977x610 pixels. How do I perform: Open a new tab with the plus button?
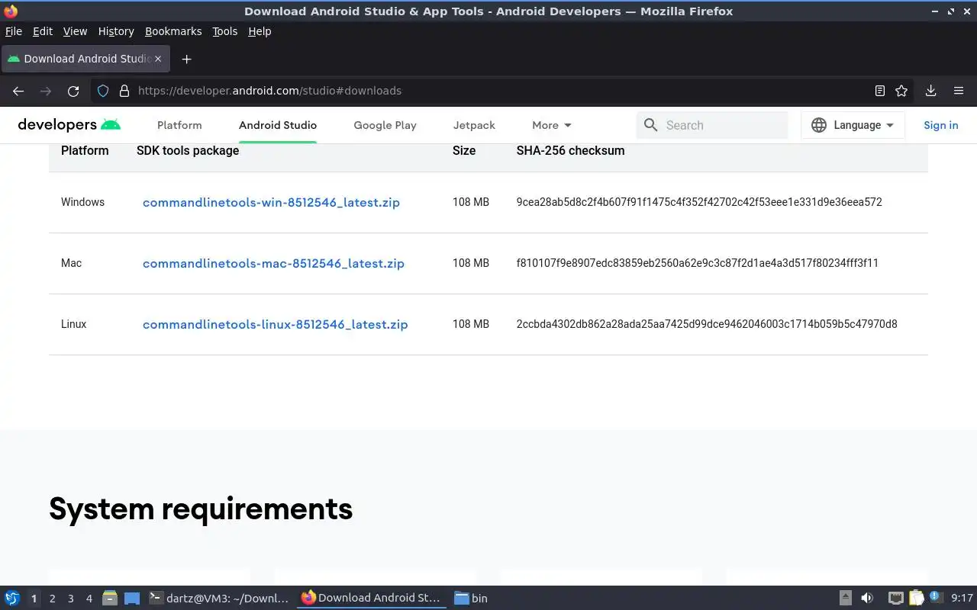186,59
